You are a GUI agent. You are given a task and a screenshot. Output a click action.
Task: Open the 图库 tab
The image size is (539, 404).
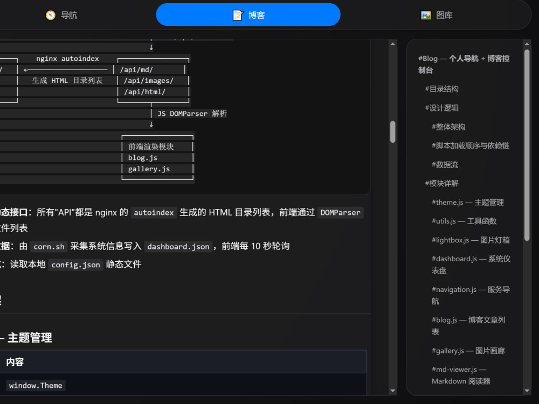tap(437, 15)
